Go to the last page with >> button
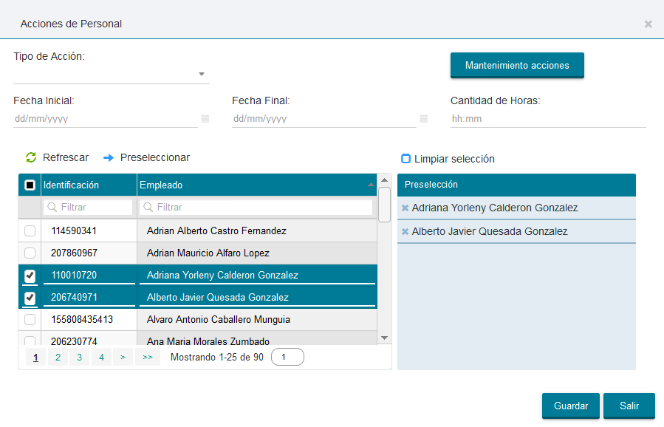 [x=147, y=358]
